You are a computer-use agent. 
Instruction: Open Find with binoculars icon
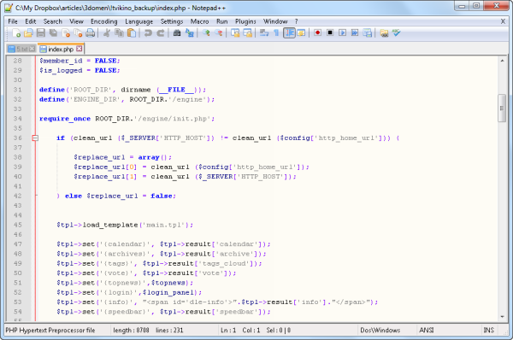pyautogui.click(x=177, y=32)
